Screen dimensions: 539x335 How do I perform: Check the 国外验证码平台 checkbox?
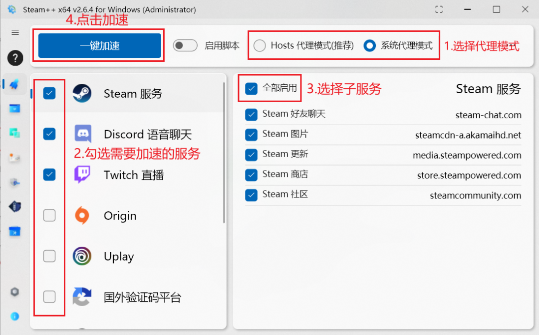pyautogui.click(x=49, y=297)
